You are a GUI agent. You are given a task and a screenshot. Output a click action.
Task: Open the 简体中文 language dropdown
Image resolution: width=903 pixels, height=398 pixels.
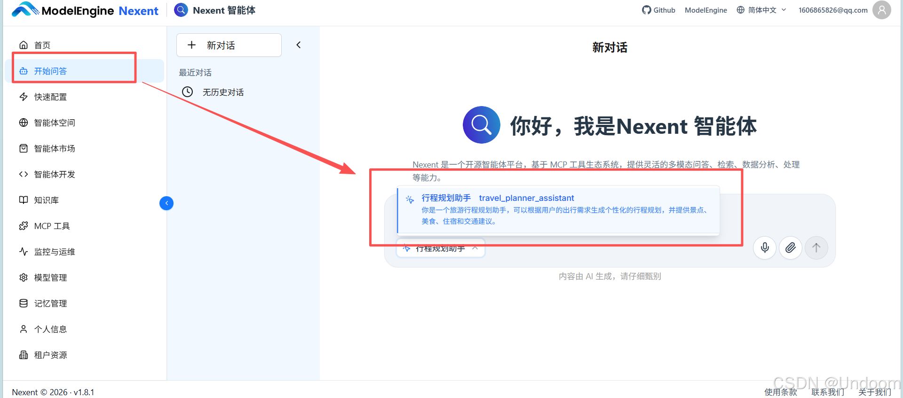761,10
